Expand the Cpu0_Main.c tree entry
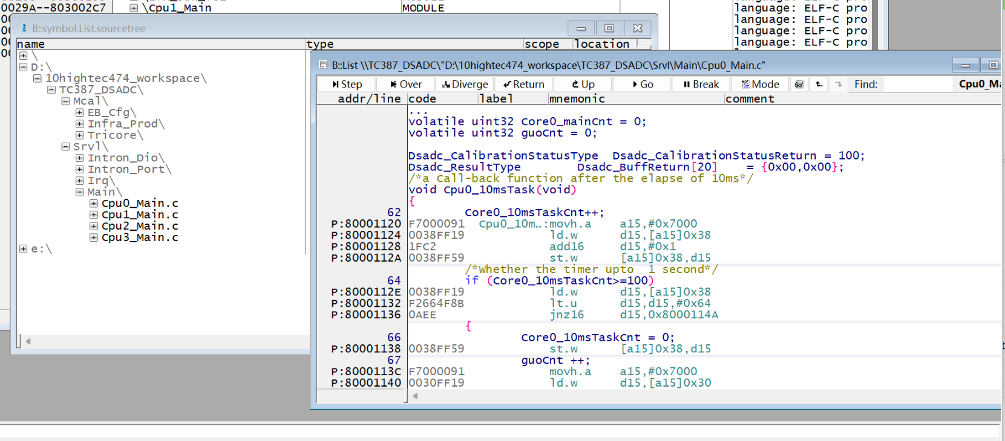 (x=94, y=204)
